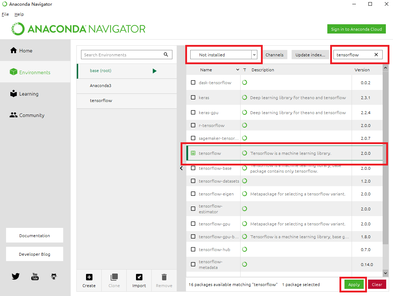Click the status circle icon for tensorflow-hub
This screenshot has height=296, width=393.
(245, 249)
